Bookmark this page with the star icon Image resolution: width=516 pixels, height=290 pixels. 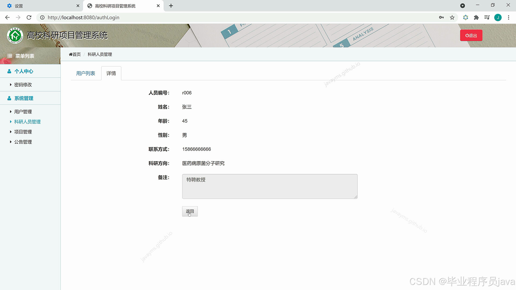coord(452,17)
